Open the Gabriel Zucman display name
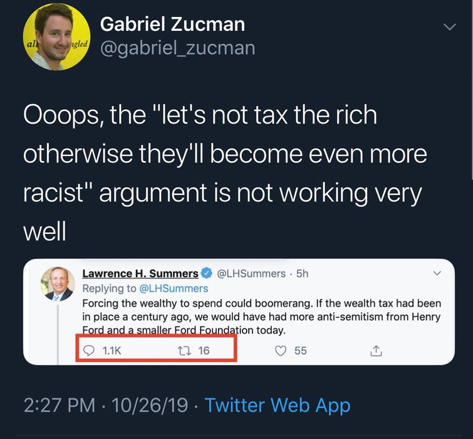 [172, 24]
